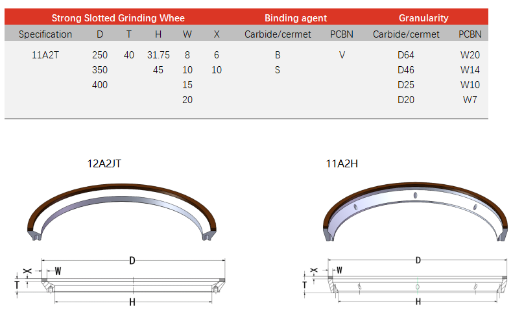Click PCBN granularity 'W7'
The image size is (524, 336).
click(470, 100)
